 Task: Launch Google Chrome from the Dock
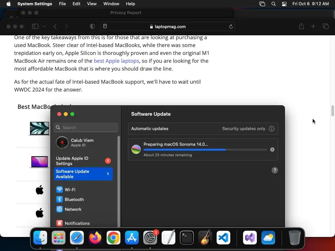114,238
